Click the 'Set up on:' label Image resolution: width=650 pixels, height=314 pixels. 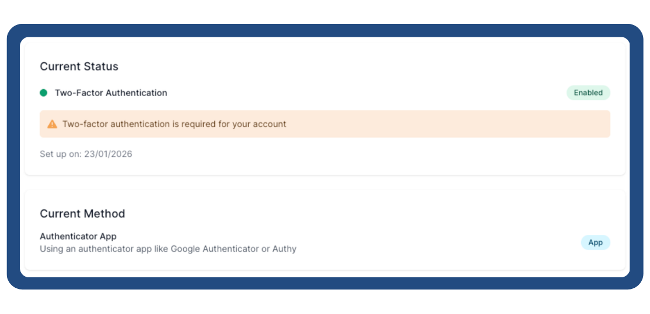coord(61,154)
